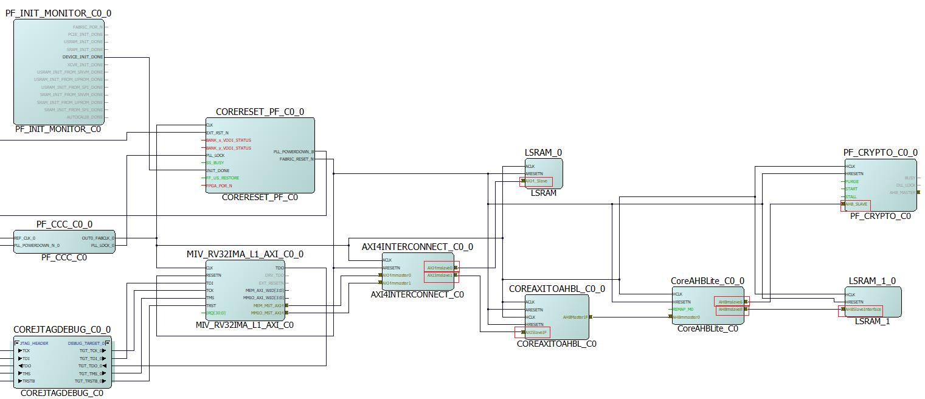Click the FF_US_RESTORE pin

(x=223, y=178)
